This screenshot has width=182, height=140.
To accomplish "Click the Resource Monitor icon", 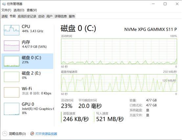I will click(x=32, y=134).
